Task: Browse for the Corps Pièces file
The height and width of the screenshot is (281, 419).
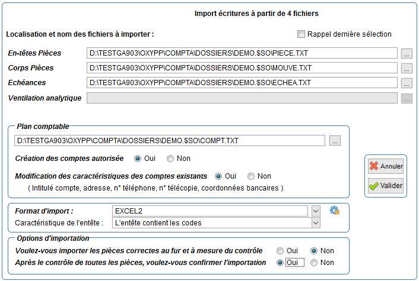Action: coord(407,68)
